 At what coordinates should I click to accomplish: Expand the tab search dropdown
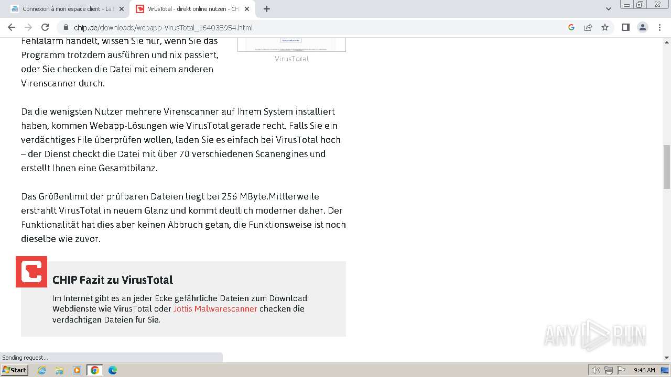pyautogui.click(x=609, y=9)
